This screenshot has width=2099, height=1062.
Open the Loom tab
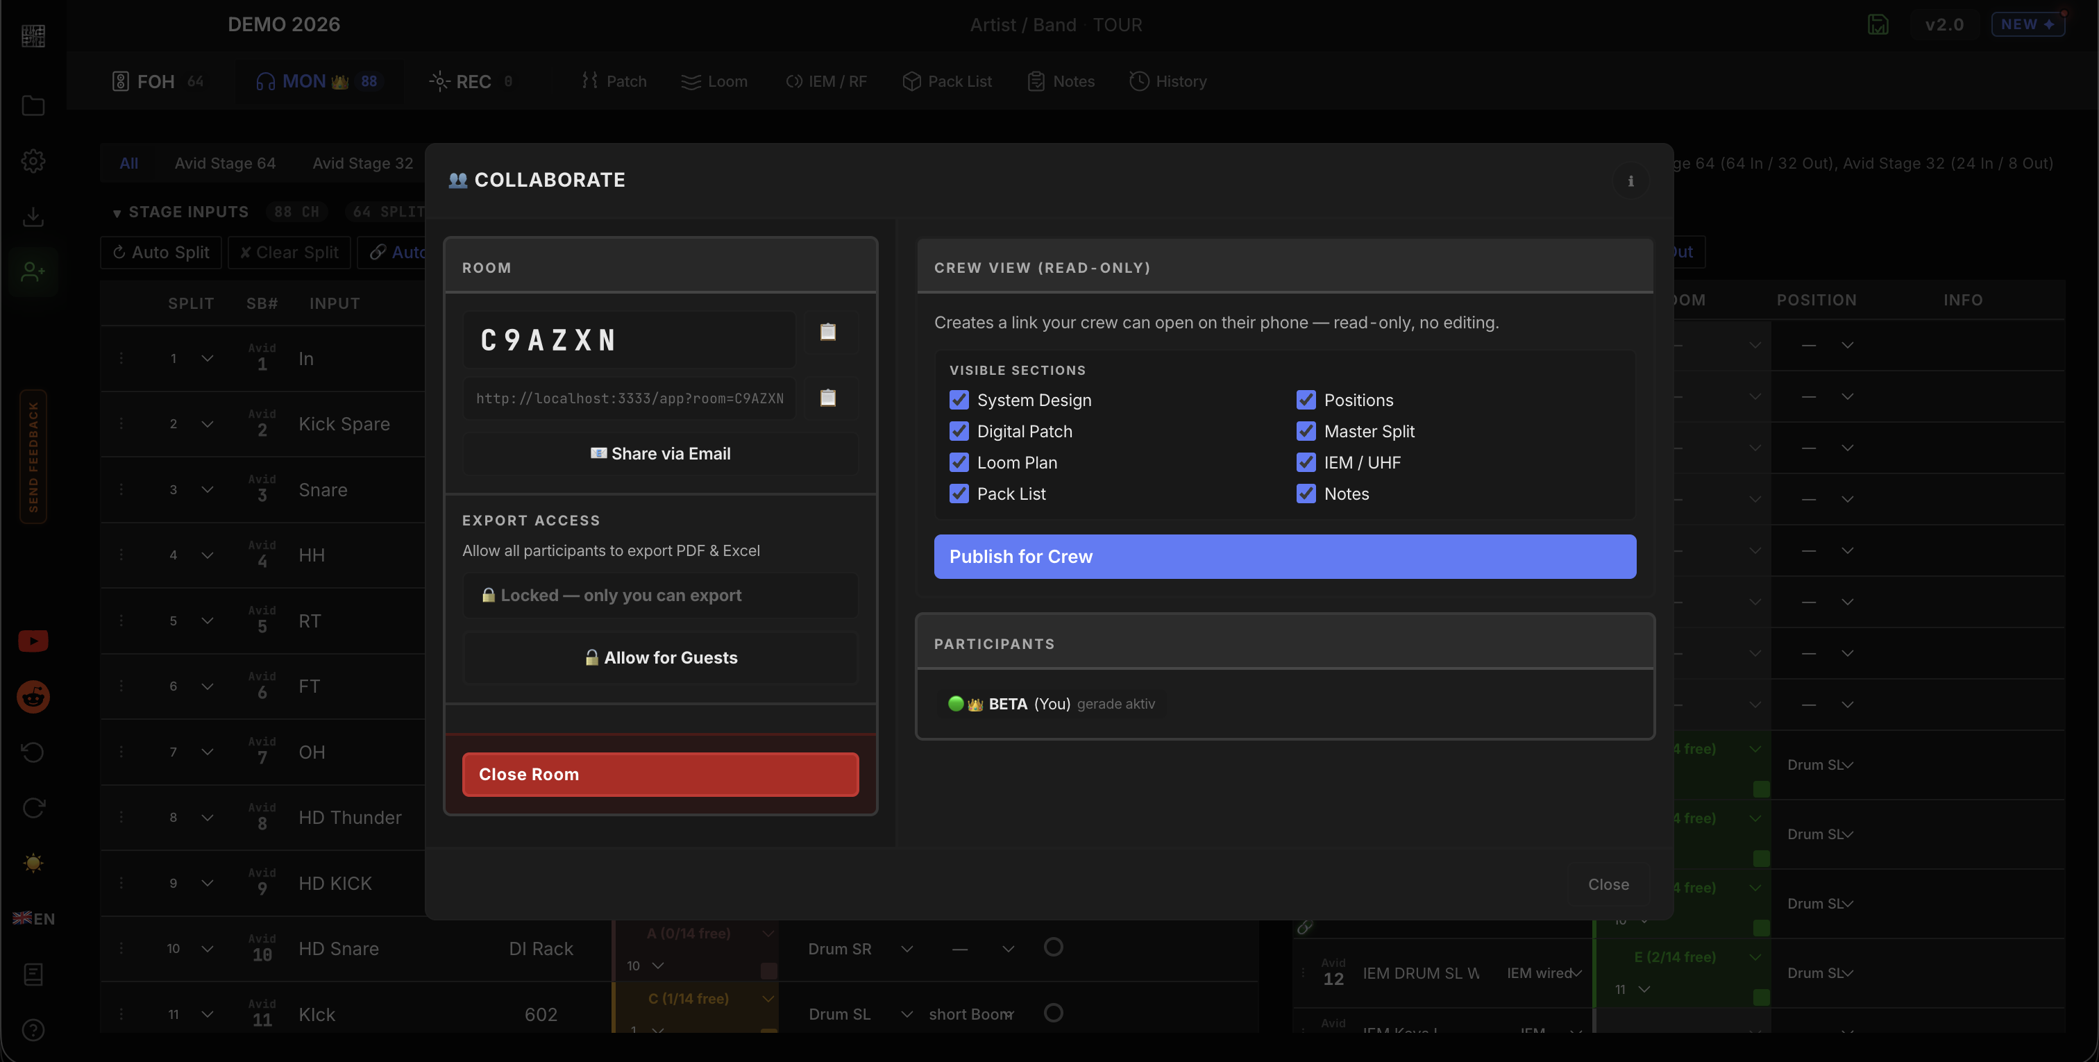click(714, 81)
